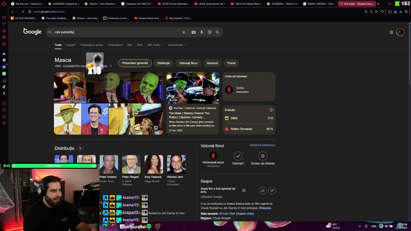Viewport: 411px width, 231px height.
Task: Open the on-screen keyboard input tool
Action: (x=194, y=32)
